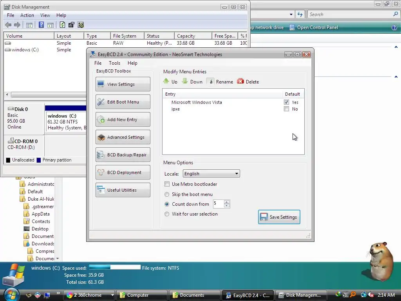401x301 pixels.
Task: Check the default box for ipxe entry
Action: [x=286, y=109]
